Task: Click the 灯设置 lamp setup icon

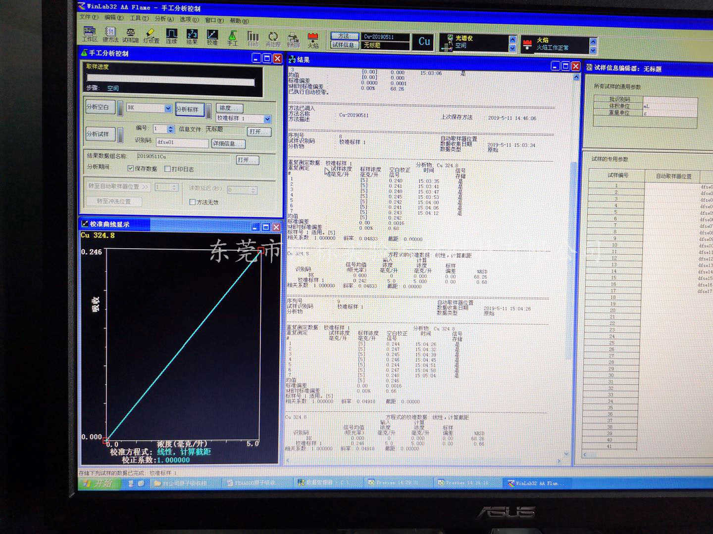Action: [x=151, y=36]
